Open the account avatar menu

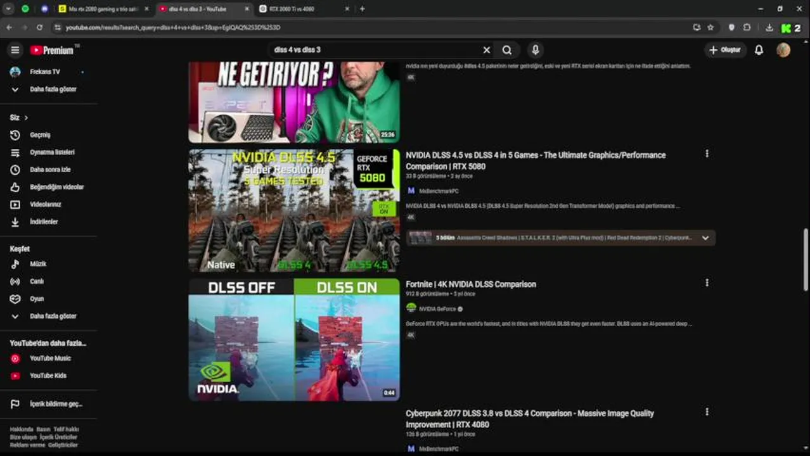click(x=783, y=50)
